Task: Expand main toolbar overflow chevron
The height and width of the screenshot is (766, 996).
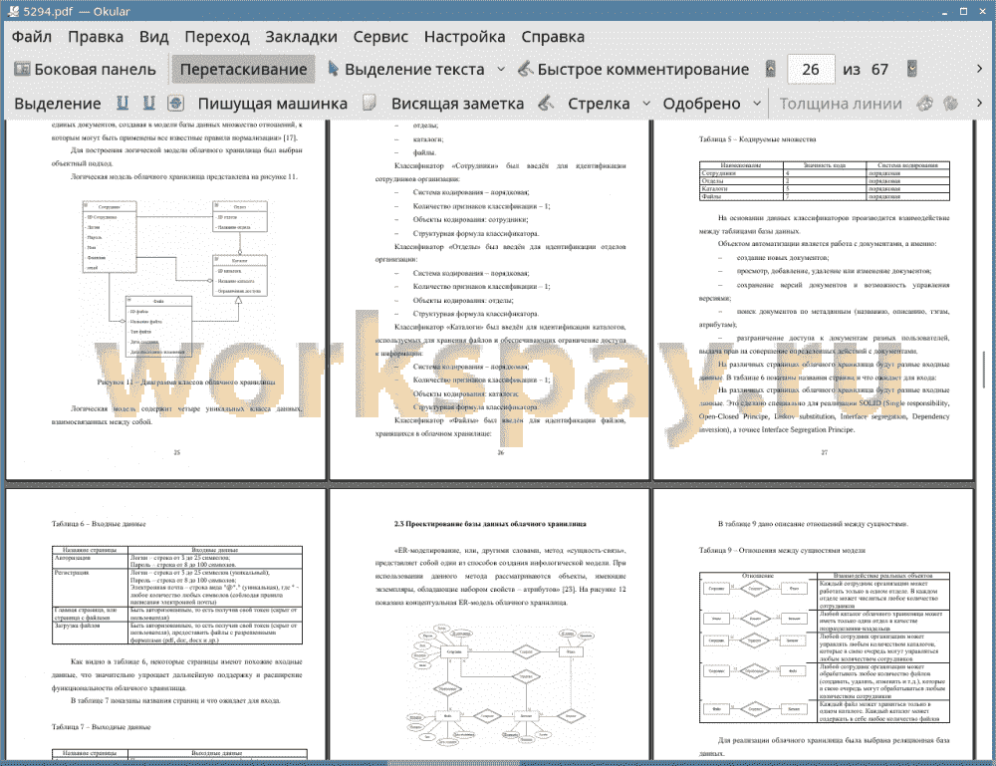Action: point(979,69)
